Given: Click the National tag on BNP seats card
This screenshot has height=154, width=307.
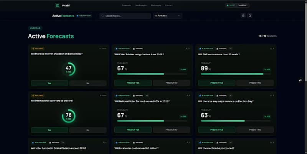Looking at the screenshot, I should click(x=222, y=49).
